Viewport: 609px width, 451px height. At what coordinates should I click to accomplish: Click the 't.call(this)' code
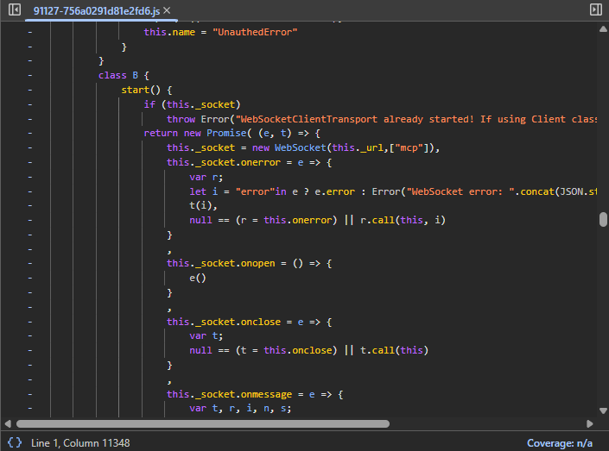coord(394,350)
